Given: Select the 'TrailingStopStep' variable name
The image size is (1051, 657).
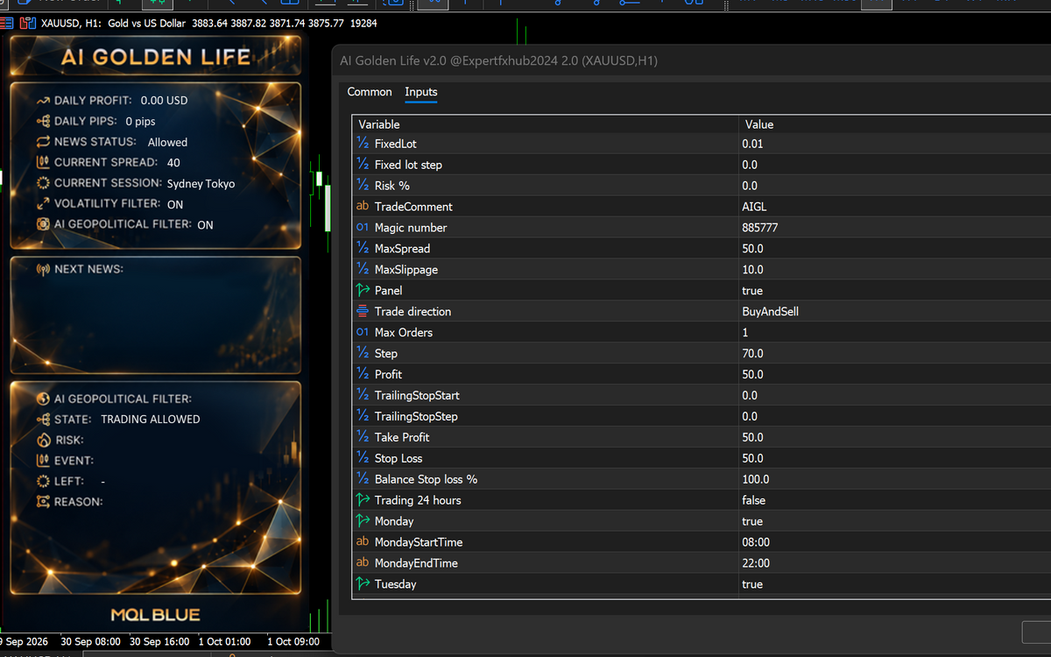Looking at the screenshot, I should pyautogui.click(x=416, y=417).
